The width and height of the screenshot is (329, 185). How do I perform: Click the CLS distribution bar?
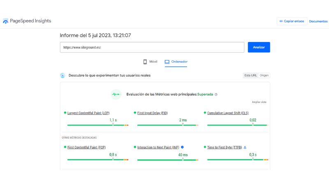(x=238, y=125)
